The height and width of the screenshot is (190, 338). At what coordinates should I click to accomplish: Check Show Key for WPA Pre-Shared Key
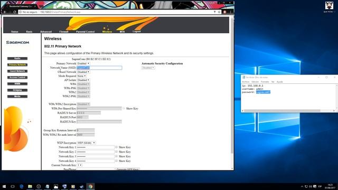pyautogui.click(x=124, y=108)
